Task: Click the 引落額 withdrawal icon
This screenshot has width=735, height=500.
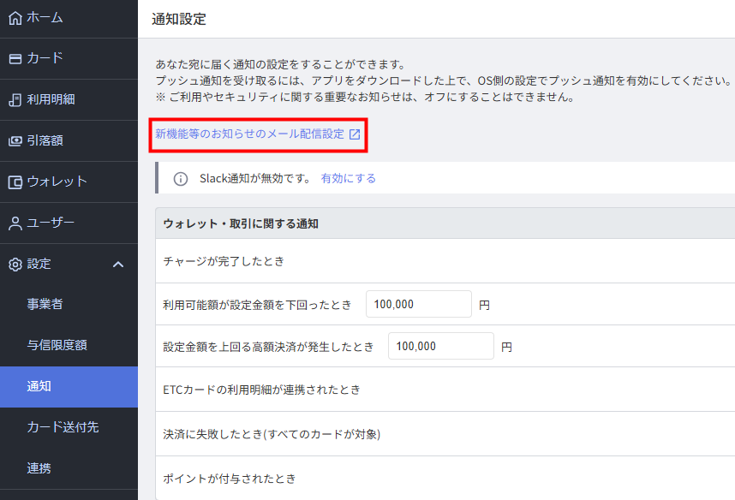Action: pos(15,140)
